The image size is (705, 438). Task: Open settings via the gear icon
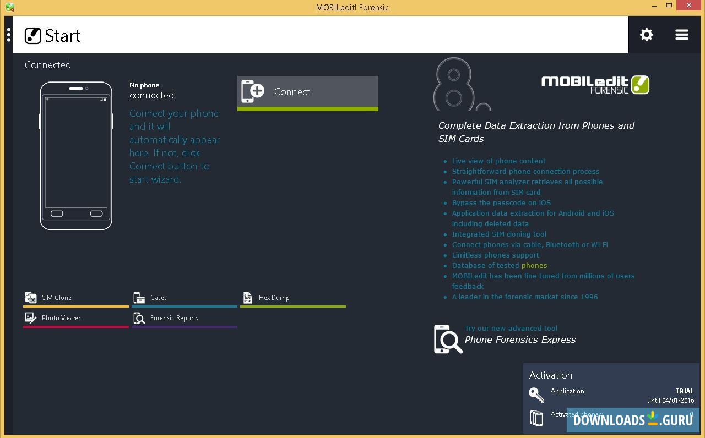pyautogui.click(x=646, y=34)
